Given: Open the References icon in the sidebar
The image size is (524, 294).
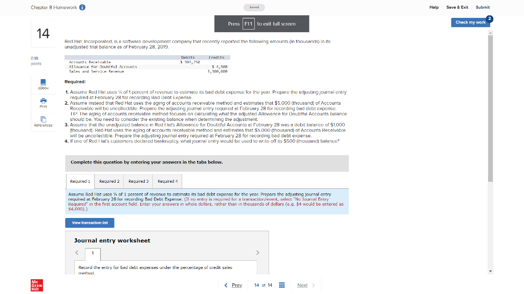Looking at the screenshot, I should 43,121.
